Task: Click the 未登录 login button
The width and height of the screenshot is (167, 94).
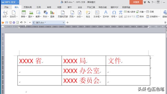Action: [x=136, y=2]
